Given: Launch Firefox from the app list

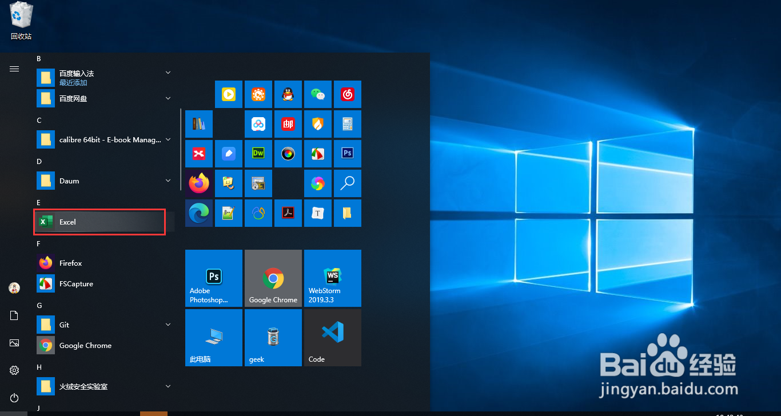Looking at the screenshot, I should point(105,263).
